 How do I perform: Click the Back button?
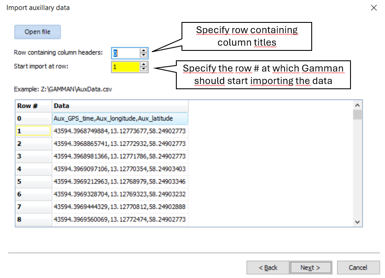pyautogui.click(x=268, y=267)
